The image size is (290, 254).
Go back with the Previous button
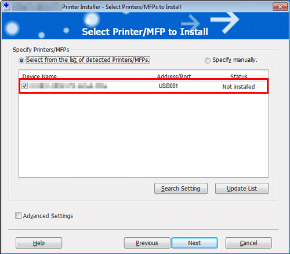147,243
